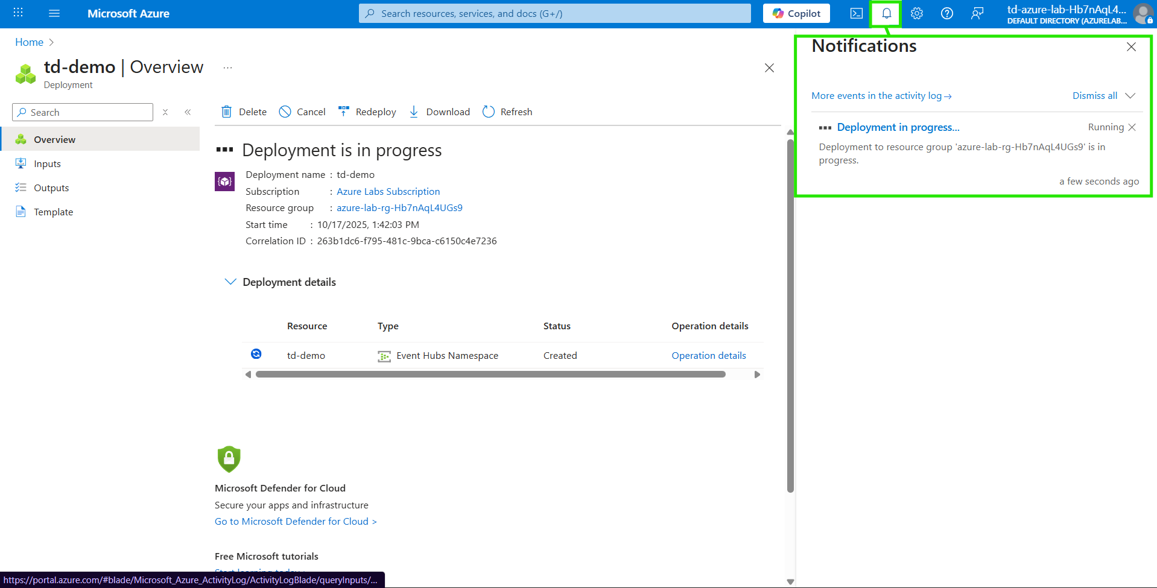Click the notifications bell icon
Image resolution: width=1157 pixels, height=588 pixels.
pos(886,13)
